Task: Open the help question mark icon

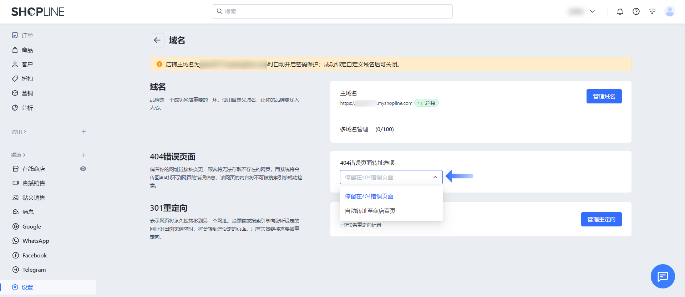Action: click(x=636, y=12)
